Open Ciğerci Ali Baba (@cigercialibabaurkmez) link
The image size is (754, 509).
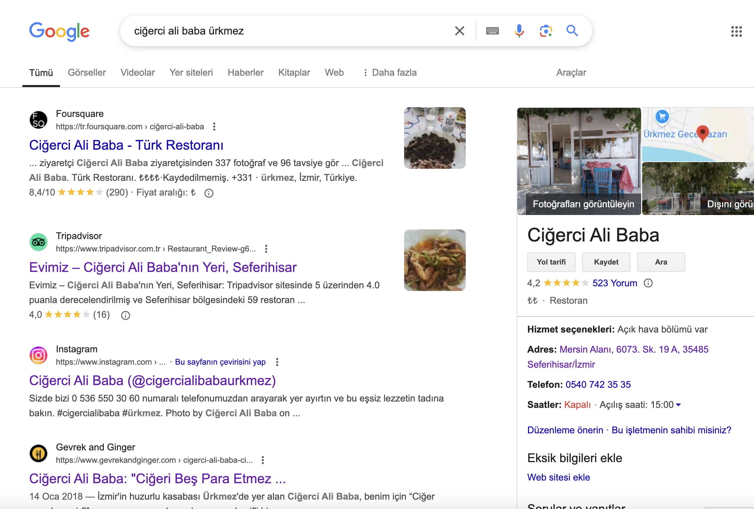(x=152, y=380)
